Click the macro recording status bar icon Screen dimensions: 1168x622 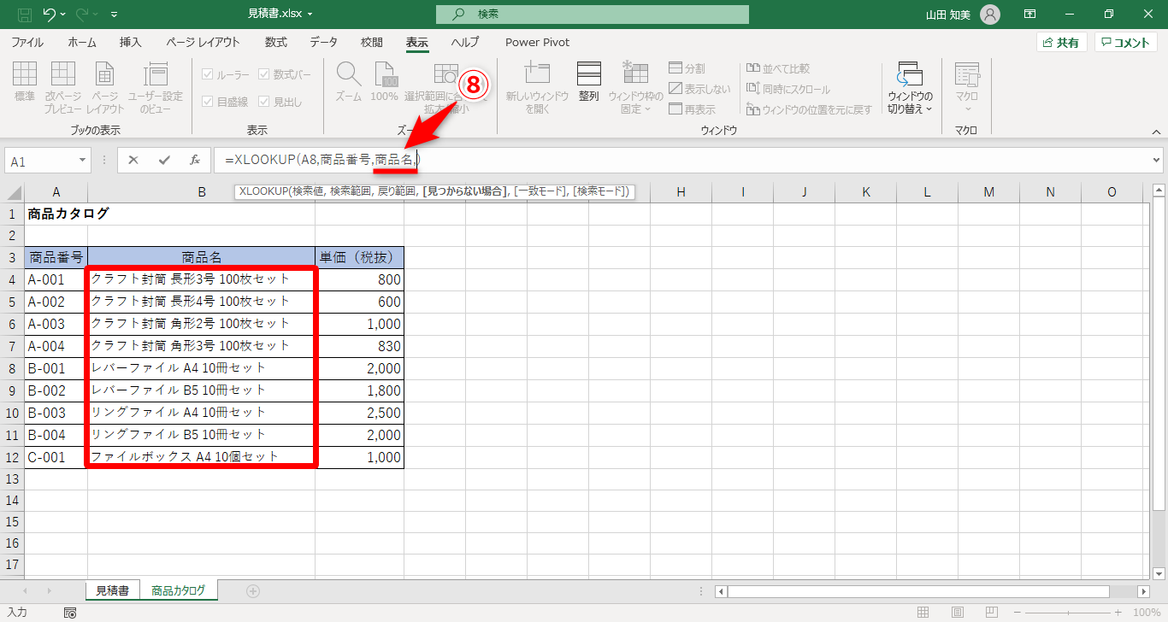pyautogui.click(x=70, y=613)
